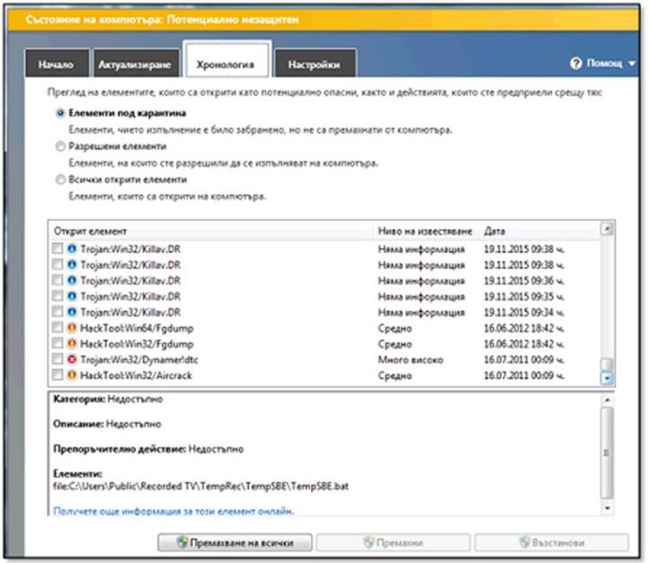Select the Разрешени елементи radio option
649x563 pixels.
pyautogui.click(x=60, y=146)
